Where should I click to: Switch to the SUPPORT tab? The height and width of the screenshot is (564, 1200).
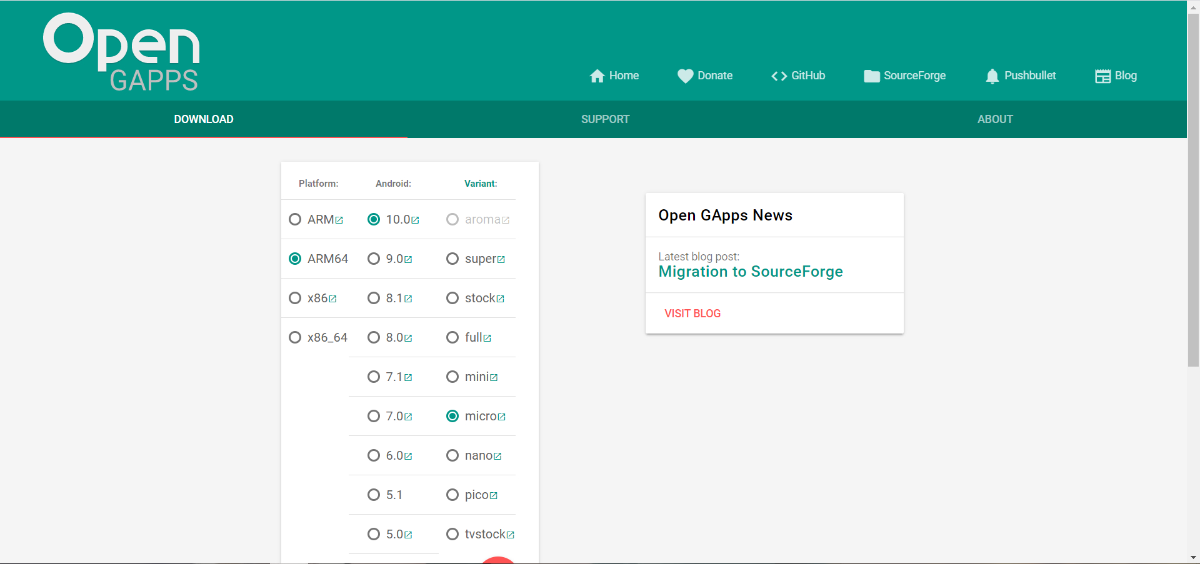pos(605,119)
